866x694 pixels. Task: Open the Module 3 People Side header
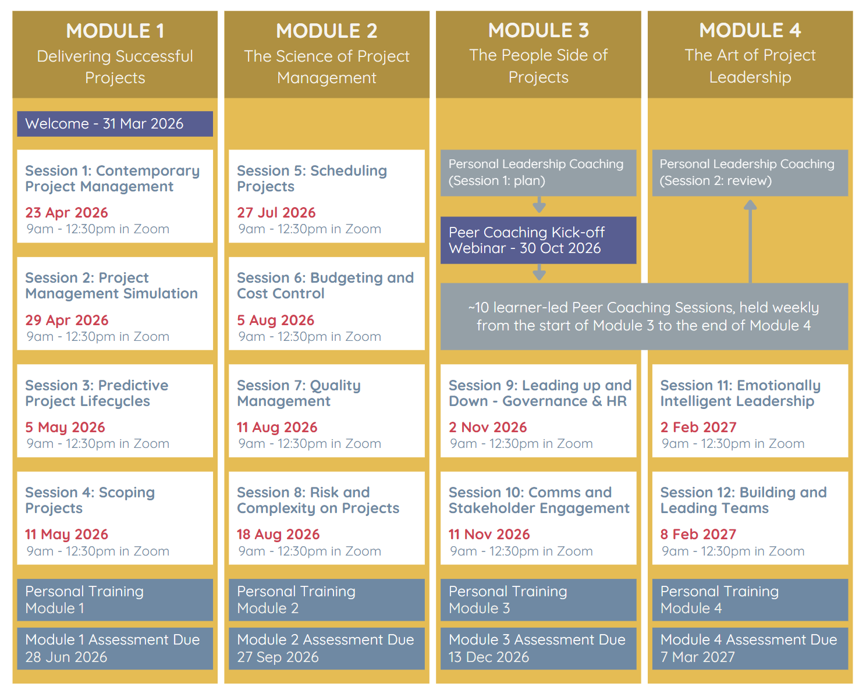pyautogui.click(x=538, y=54)
